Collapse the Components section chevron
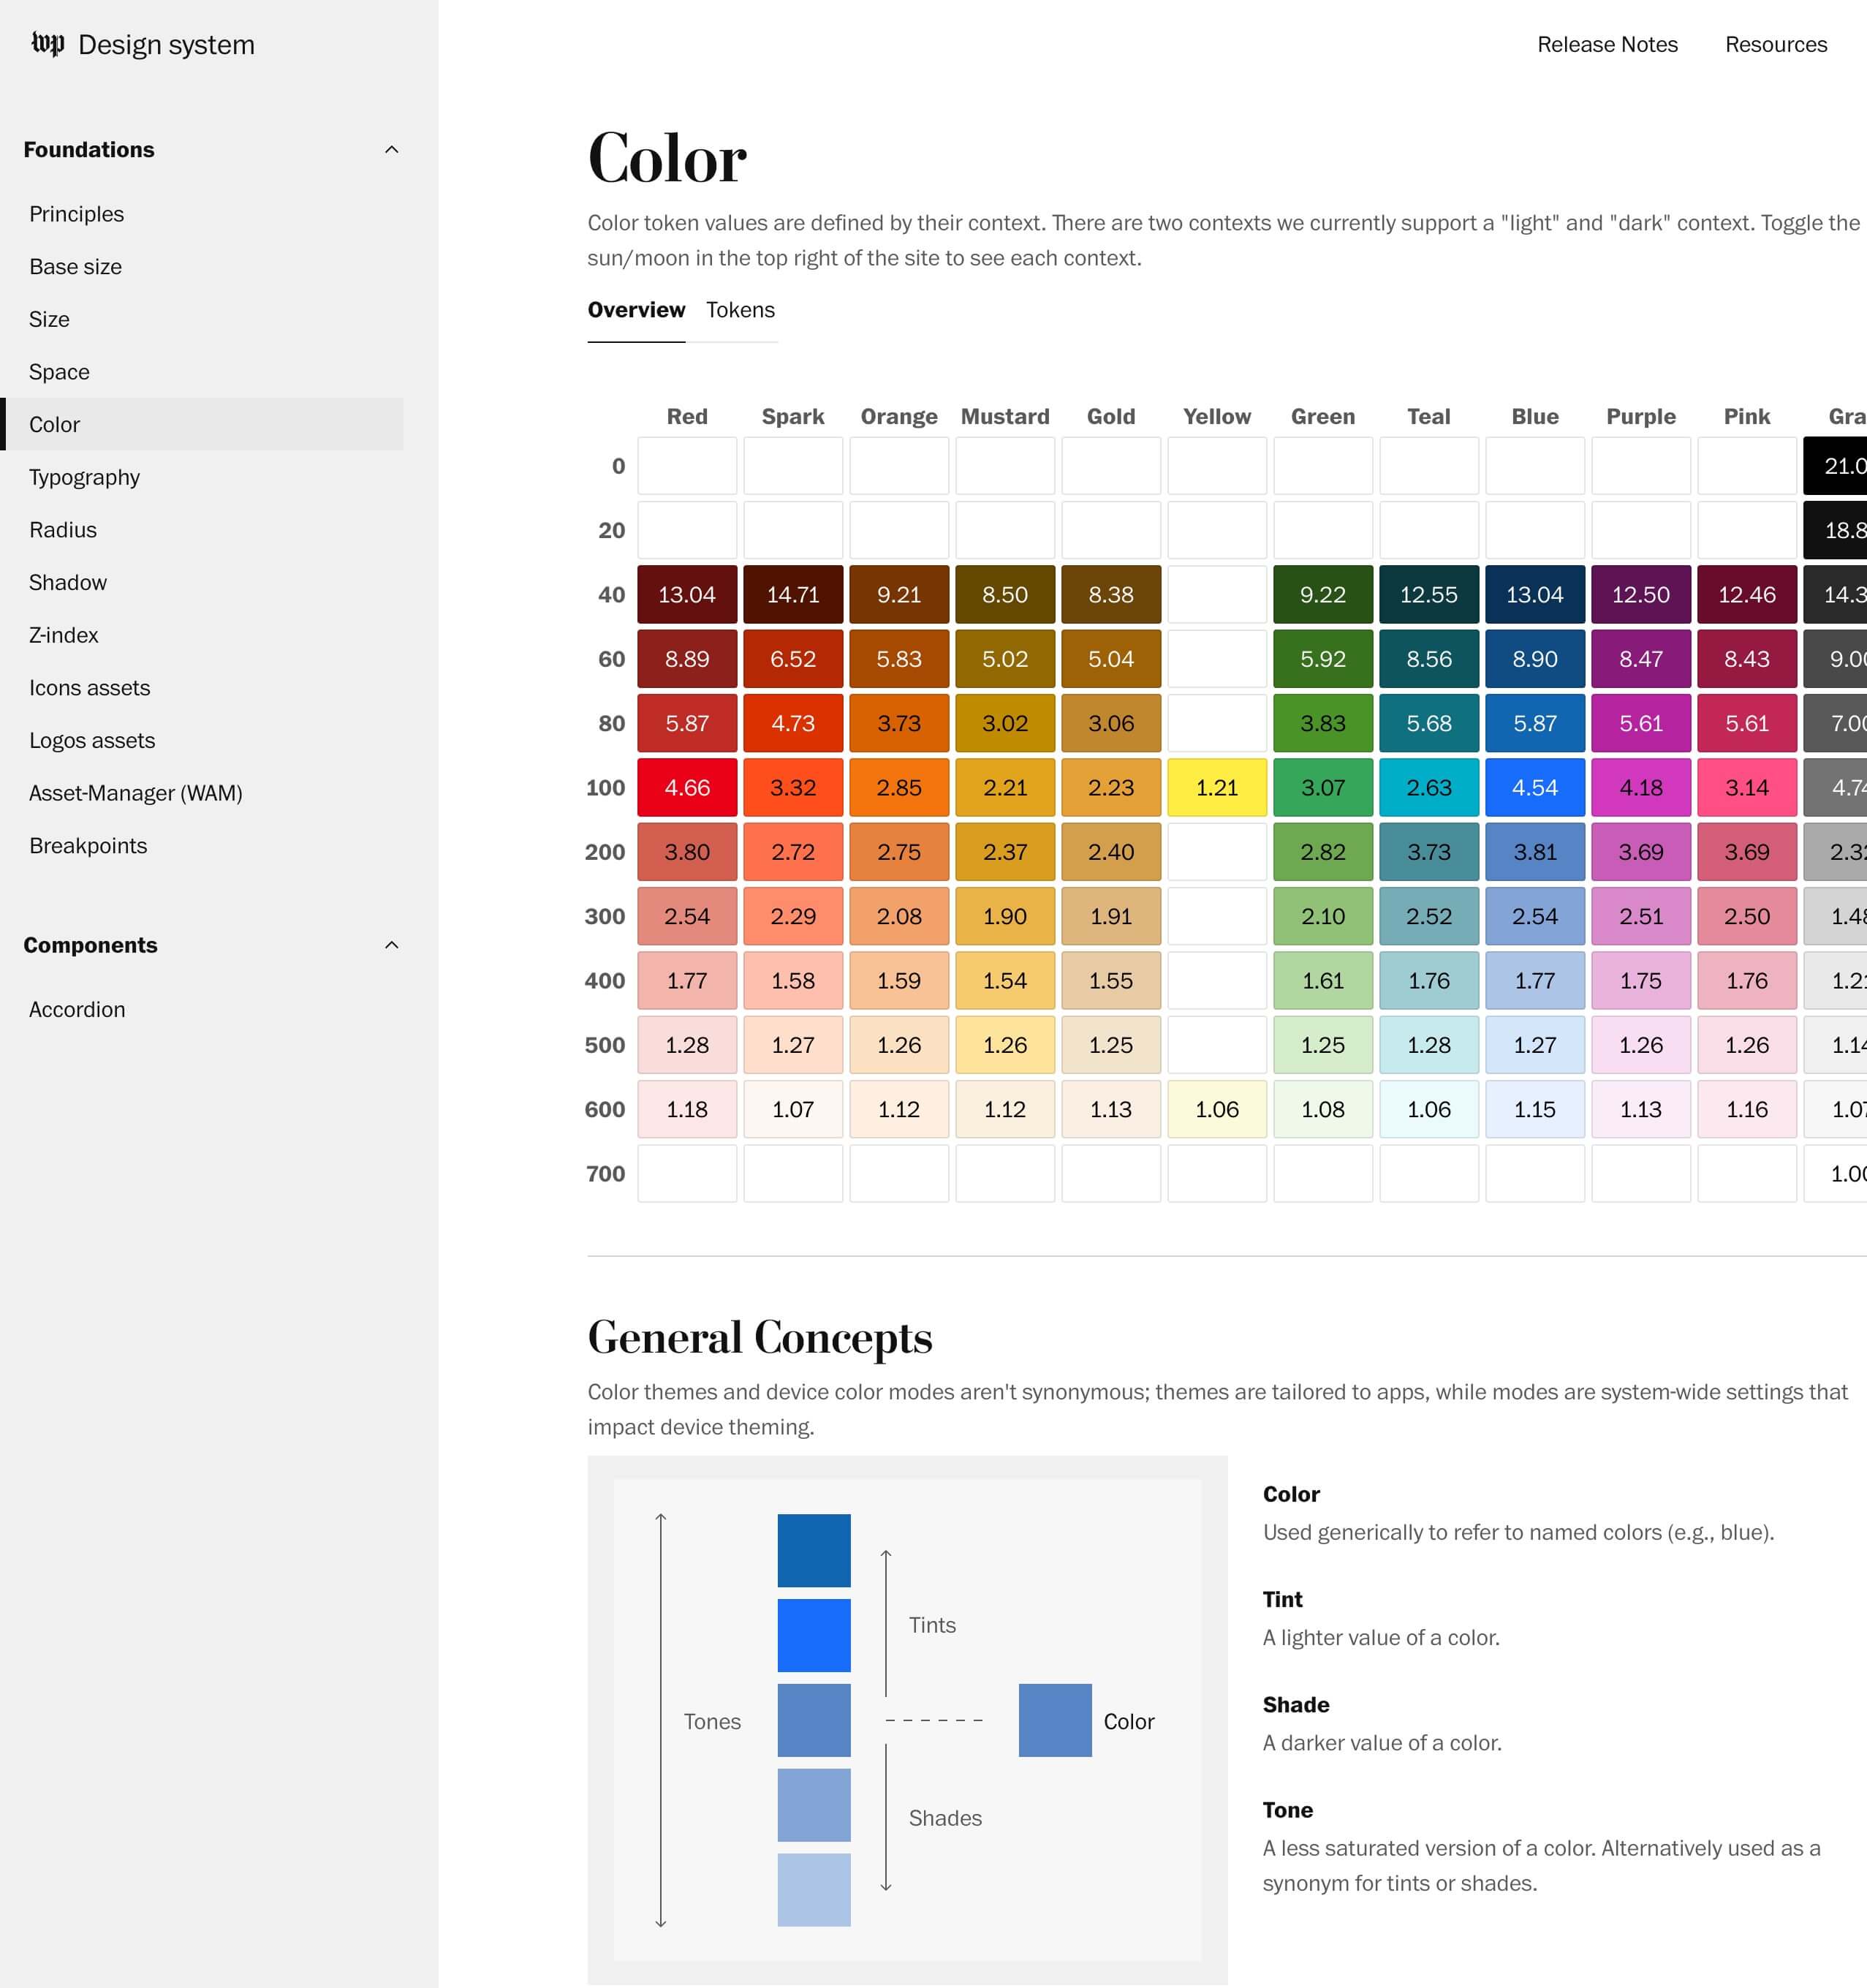 [392, 945]
